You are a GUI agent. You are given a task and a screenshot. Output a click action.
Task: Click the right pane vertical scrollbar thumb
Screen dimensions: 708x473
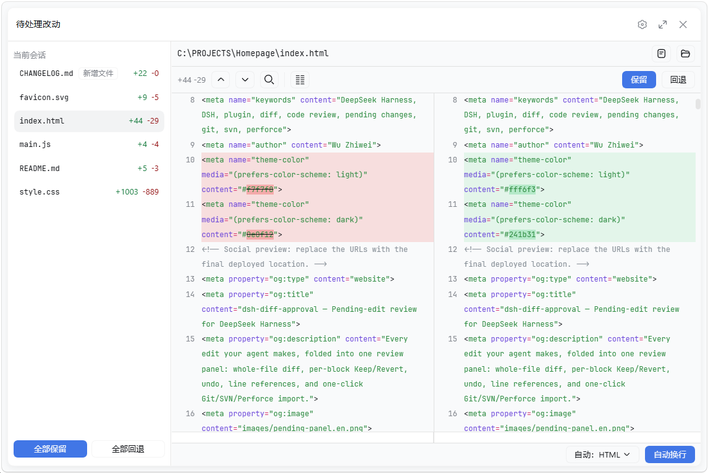698,104
